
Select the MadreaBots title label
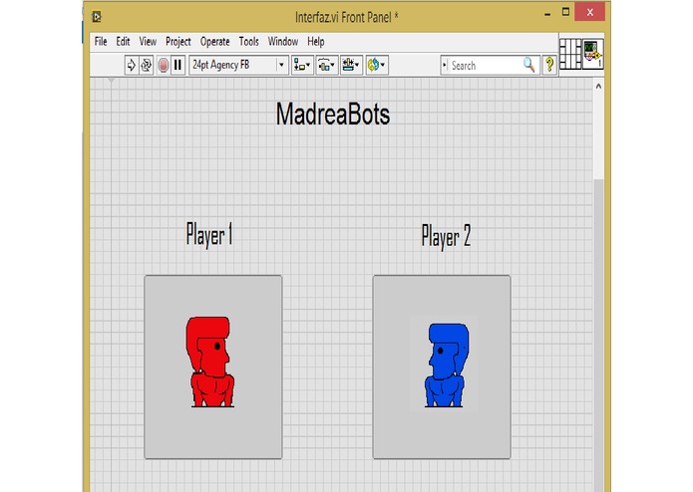pos(333,115)
